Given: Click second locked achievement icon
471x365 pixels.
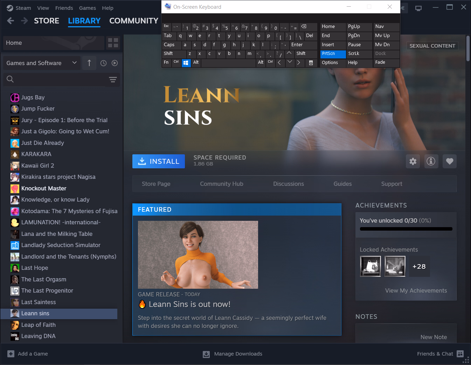Looking at the screenshot, I should click(395, 266).
